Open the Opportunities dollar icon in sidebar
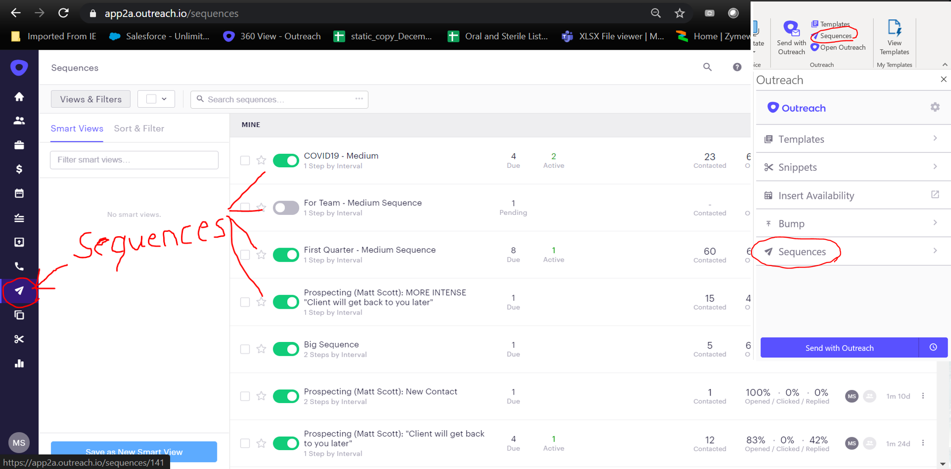This screenshot has height=469, width=951. tap(19, 169)
